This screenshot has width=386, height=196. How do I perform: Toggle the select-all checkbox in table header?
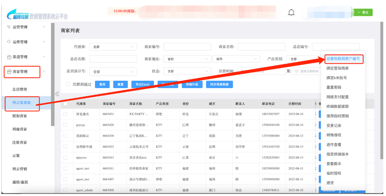pyautogui.click(x=65, y=104)
